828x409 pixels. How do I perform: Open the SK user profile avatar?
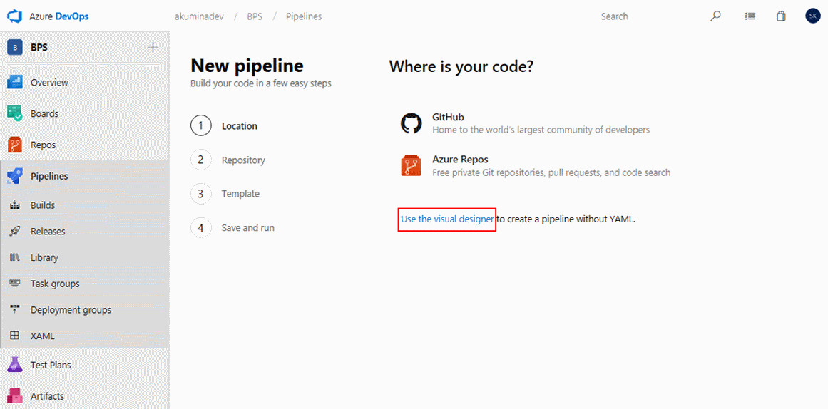(813, 16)
